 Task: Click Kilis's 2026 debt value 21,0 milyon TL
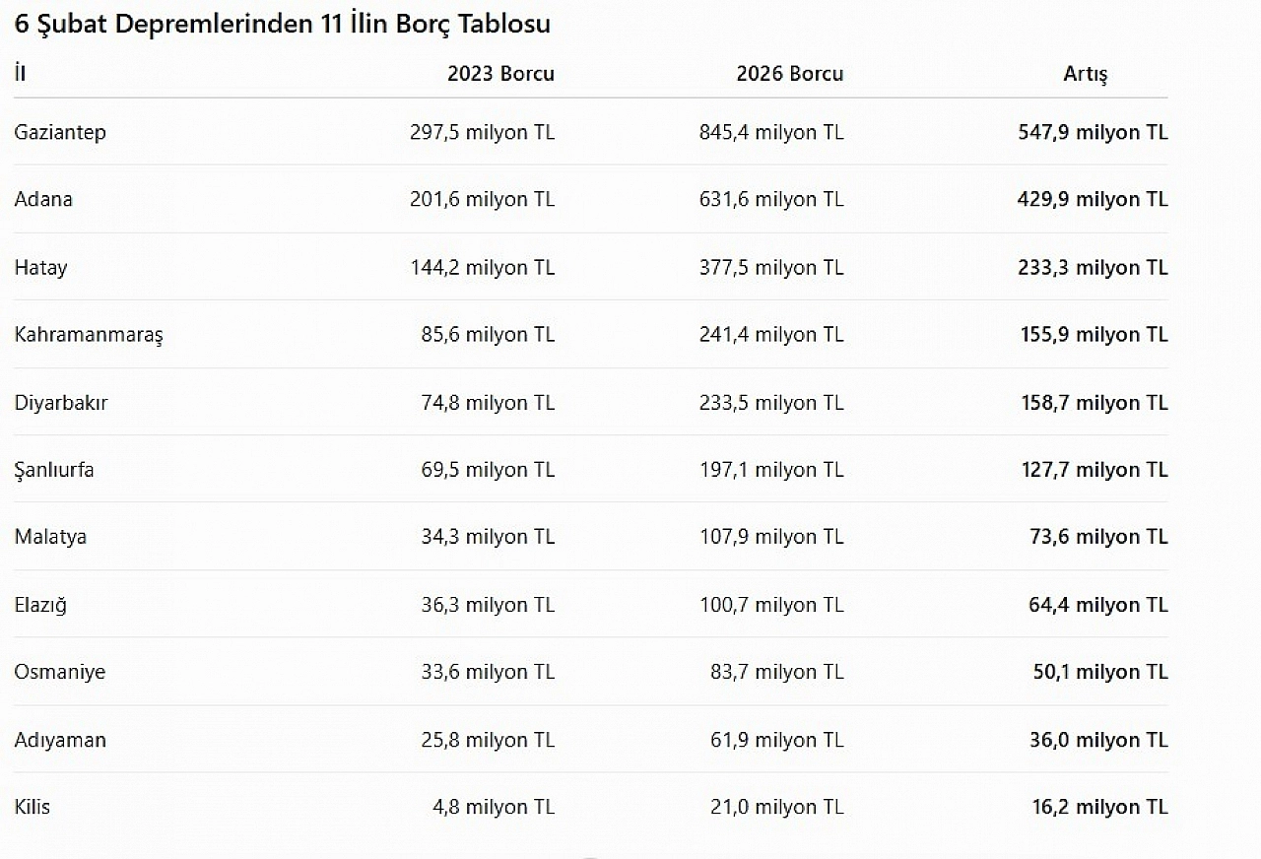pyautogui.click(x=777, y=807)
